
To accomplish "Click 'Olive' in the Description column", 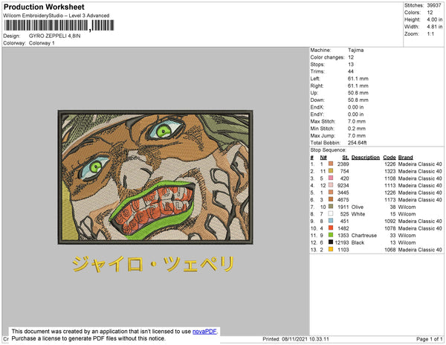I will tap(358, 207).
